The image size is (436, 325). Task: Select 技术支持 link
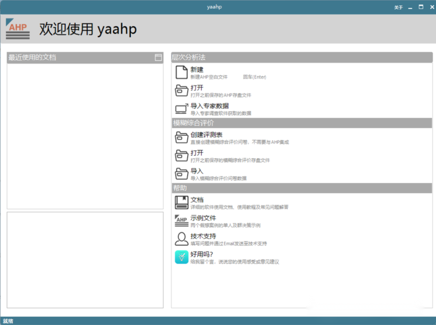click(x=203, y=236)
